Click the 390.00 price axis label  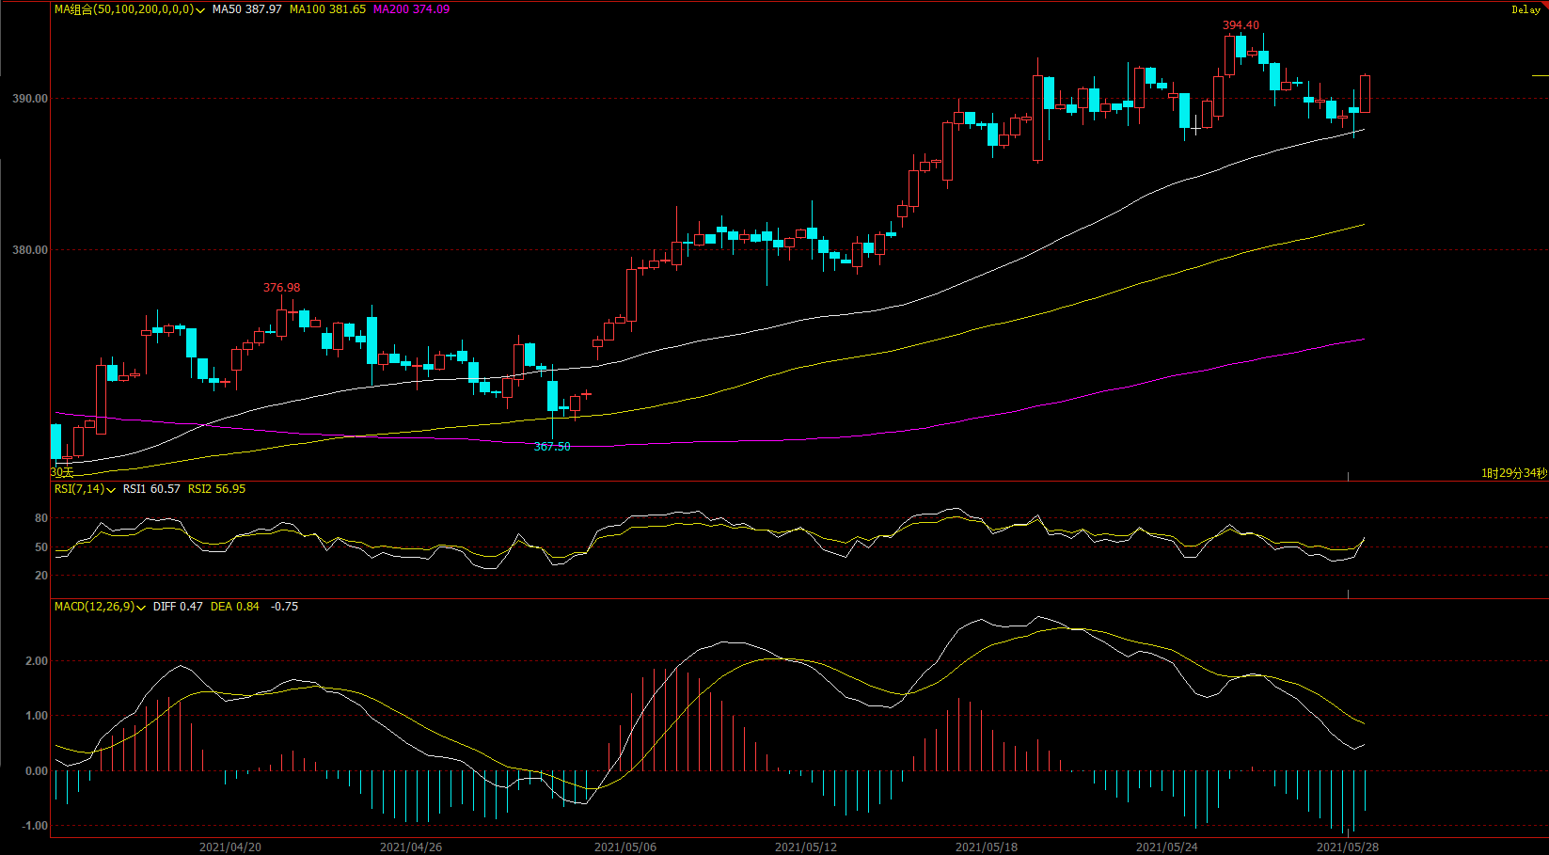pos(30,99)
